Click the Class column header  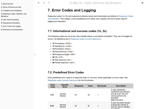90,86
